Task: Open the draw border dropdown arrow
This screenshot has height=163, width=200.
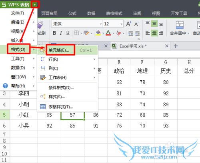Action: tap(91, 33)
